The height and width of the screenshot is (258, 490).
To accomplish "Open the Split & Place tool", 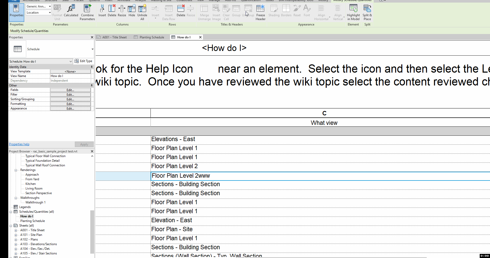I will click(367, 12).
